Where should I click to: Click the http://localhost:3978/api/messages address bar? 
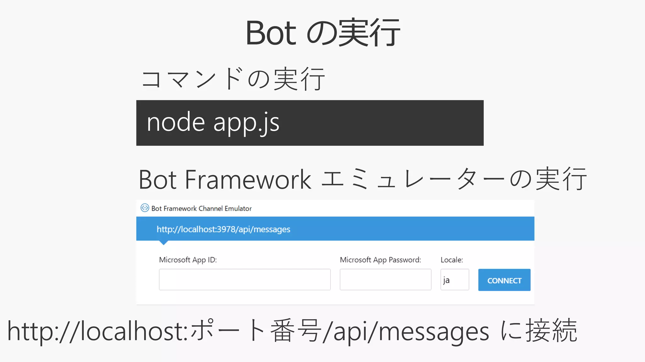click(x=335, y=229)
